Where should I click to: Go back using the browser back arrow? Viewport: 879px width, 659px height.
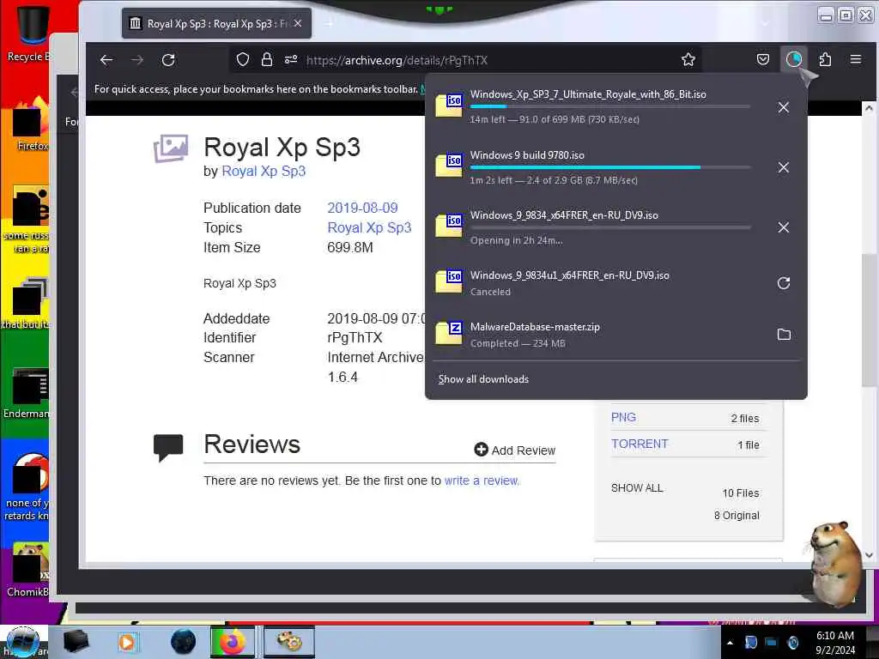point(106,60)
